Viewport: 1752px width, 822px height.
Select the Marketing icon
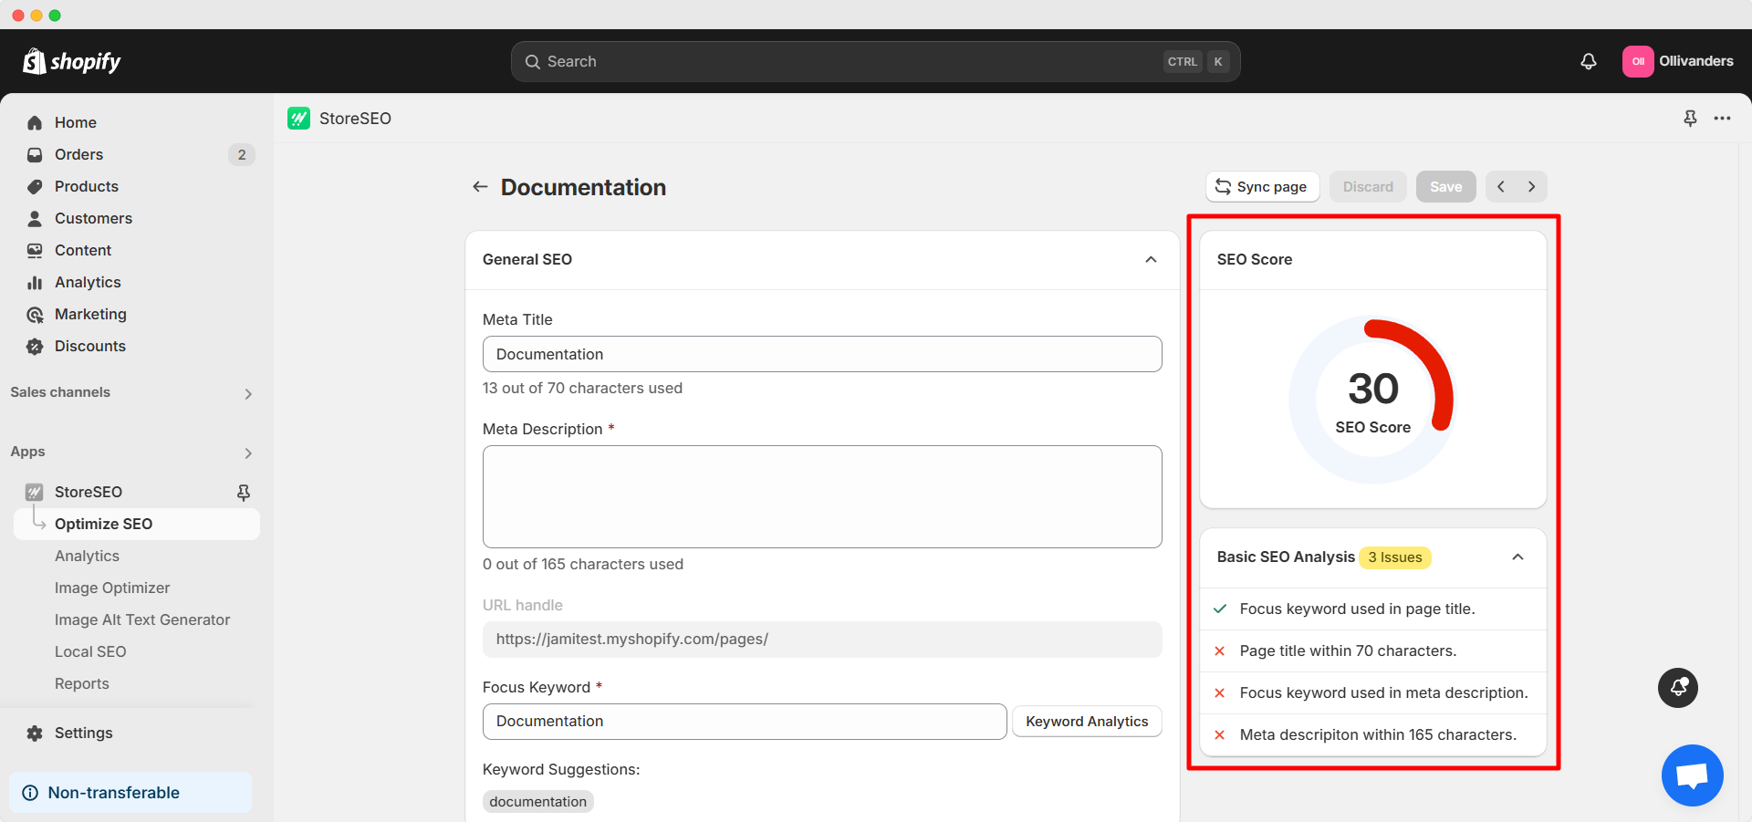tap(35, 314)
